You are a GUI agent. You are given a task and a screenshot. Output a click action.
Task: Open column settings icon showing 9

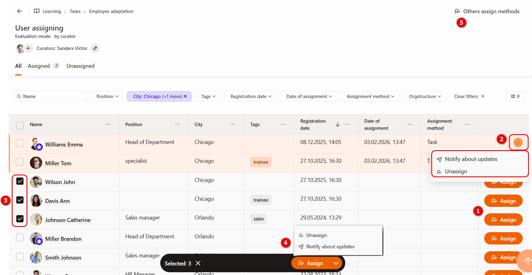point(515,96)
